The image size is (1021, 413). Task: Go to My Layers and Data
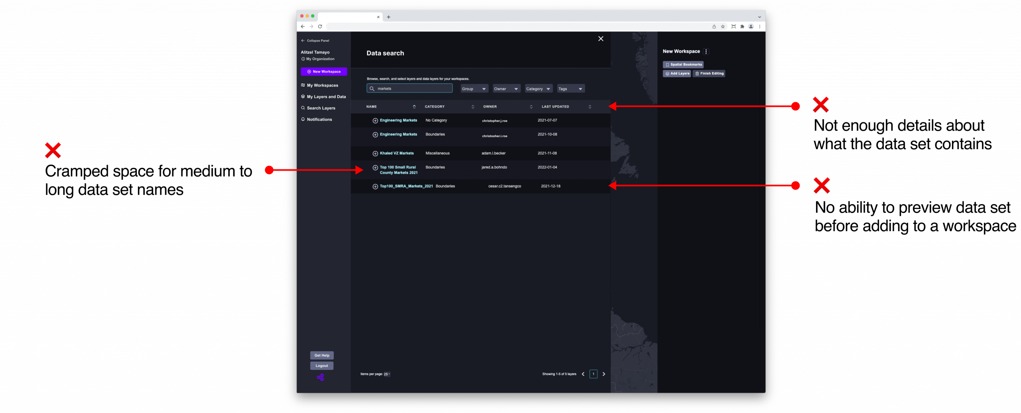(x=326, y=97)
